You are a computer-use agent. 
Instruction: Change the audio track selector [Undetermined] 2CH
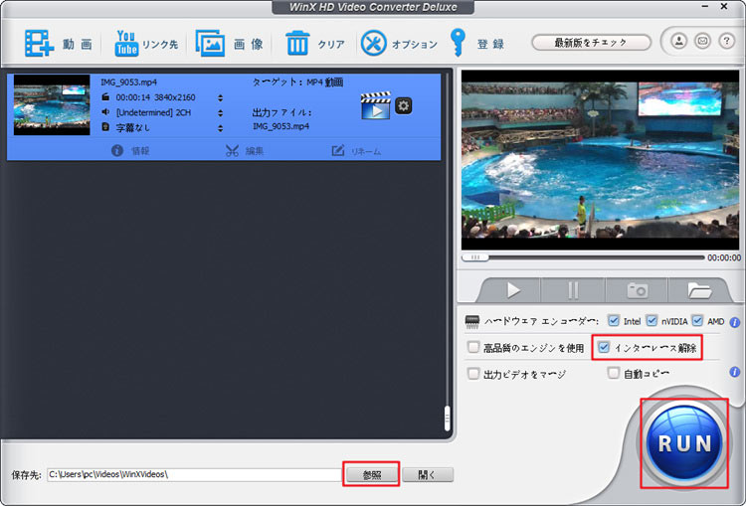(x=220, y=112)
